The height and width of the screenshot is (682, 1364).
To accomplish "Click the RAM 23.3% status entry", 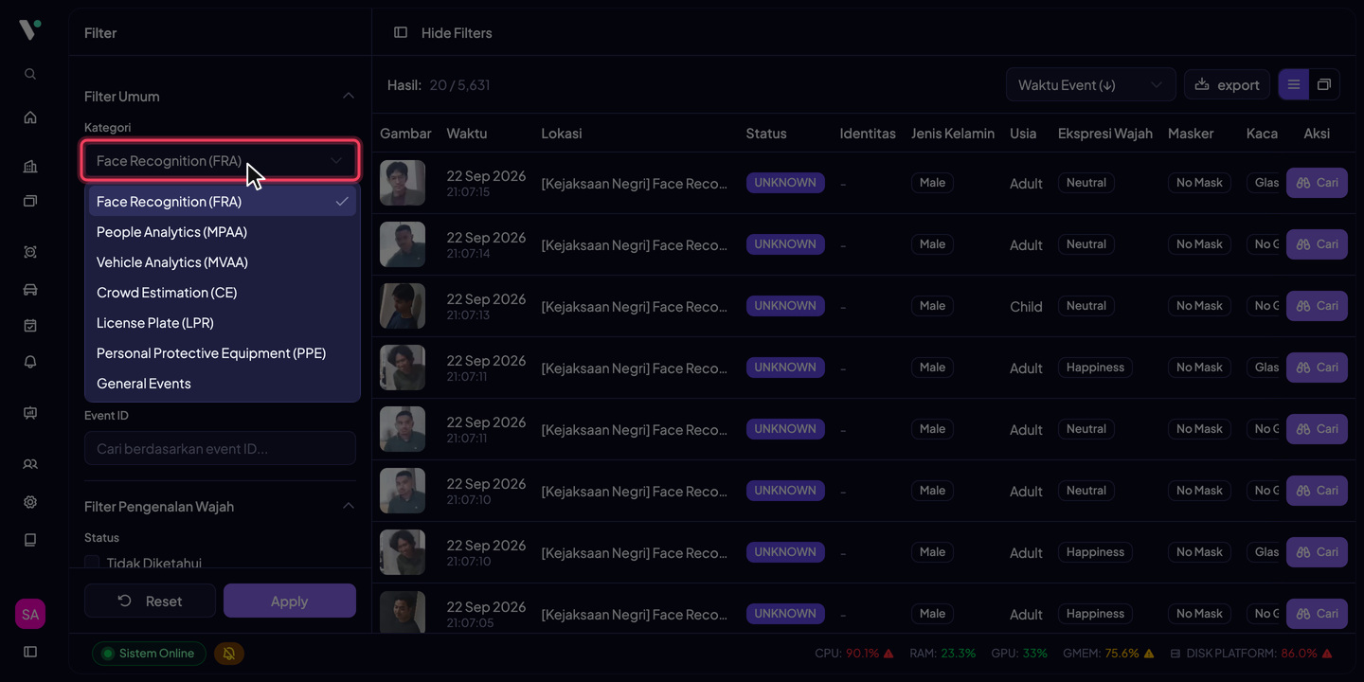I will pos(942,653).
